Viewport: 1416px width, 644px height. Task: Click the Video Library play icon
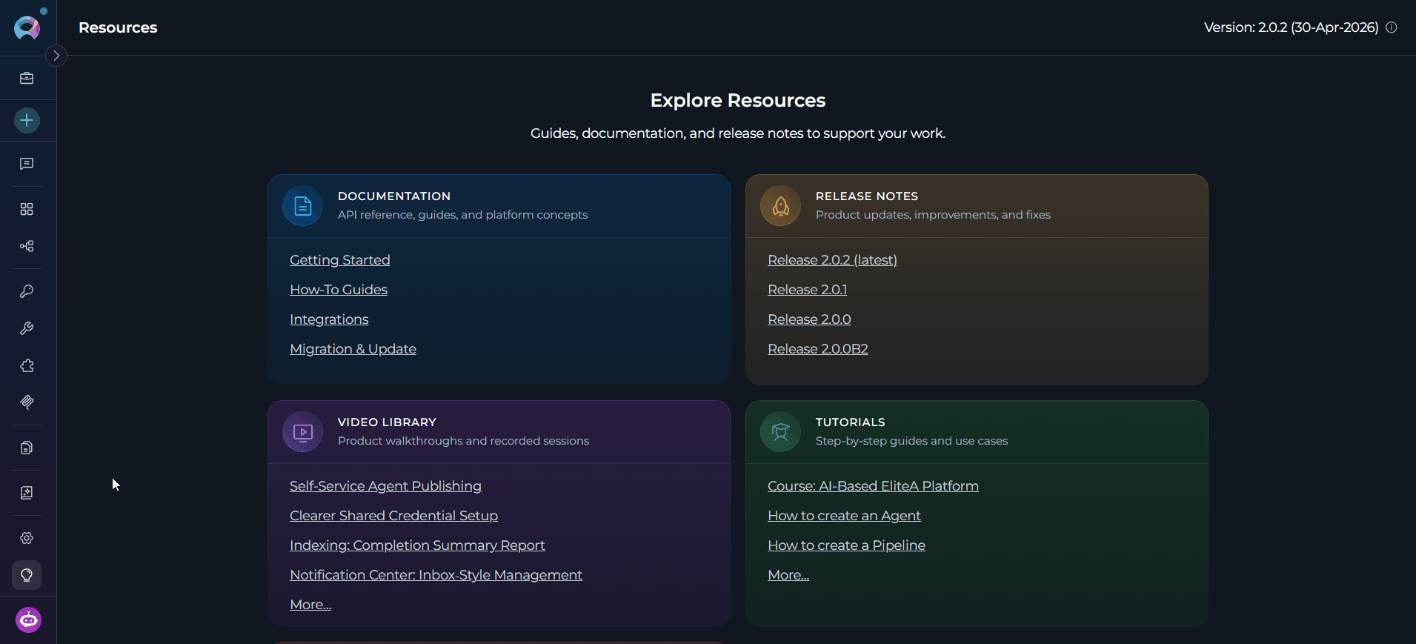pyautogui.click(x=303, y=432)
